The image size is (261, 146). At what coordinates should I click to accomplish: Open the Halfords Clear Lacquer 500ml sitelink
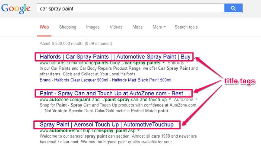[x=81, y=80]
